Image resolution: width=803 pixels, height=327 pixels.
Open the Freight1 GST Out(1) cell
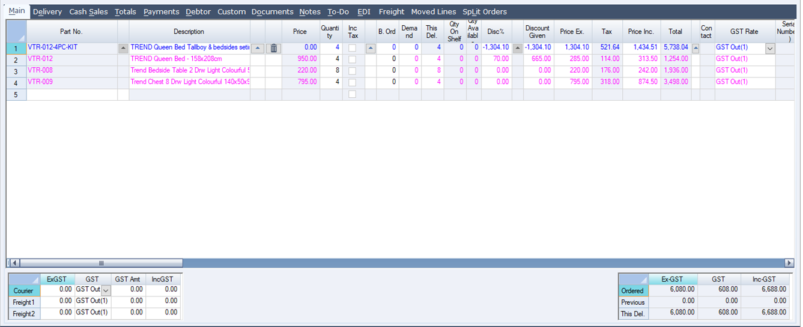pyautogui.click(x=92, y=302)
